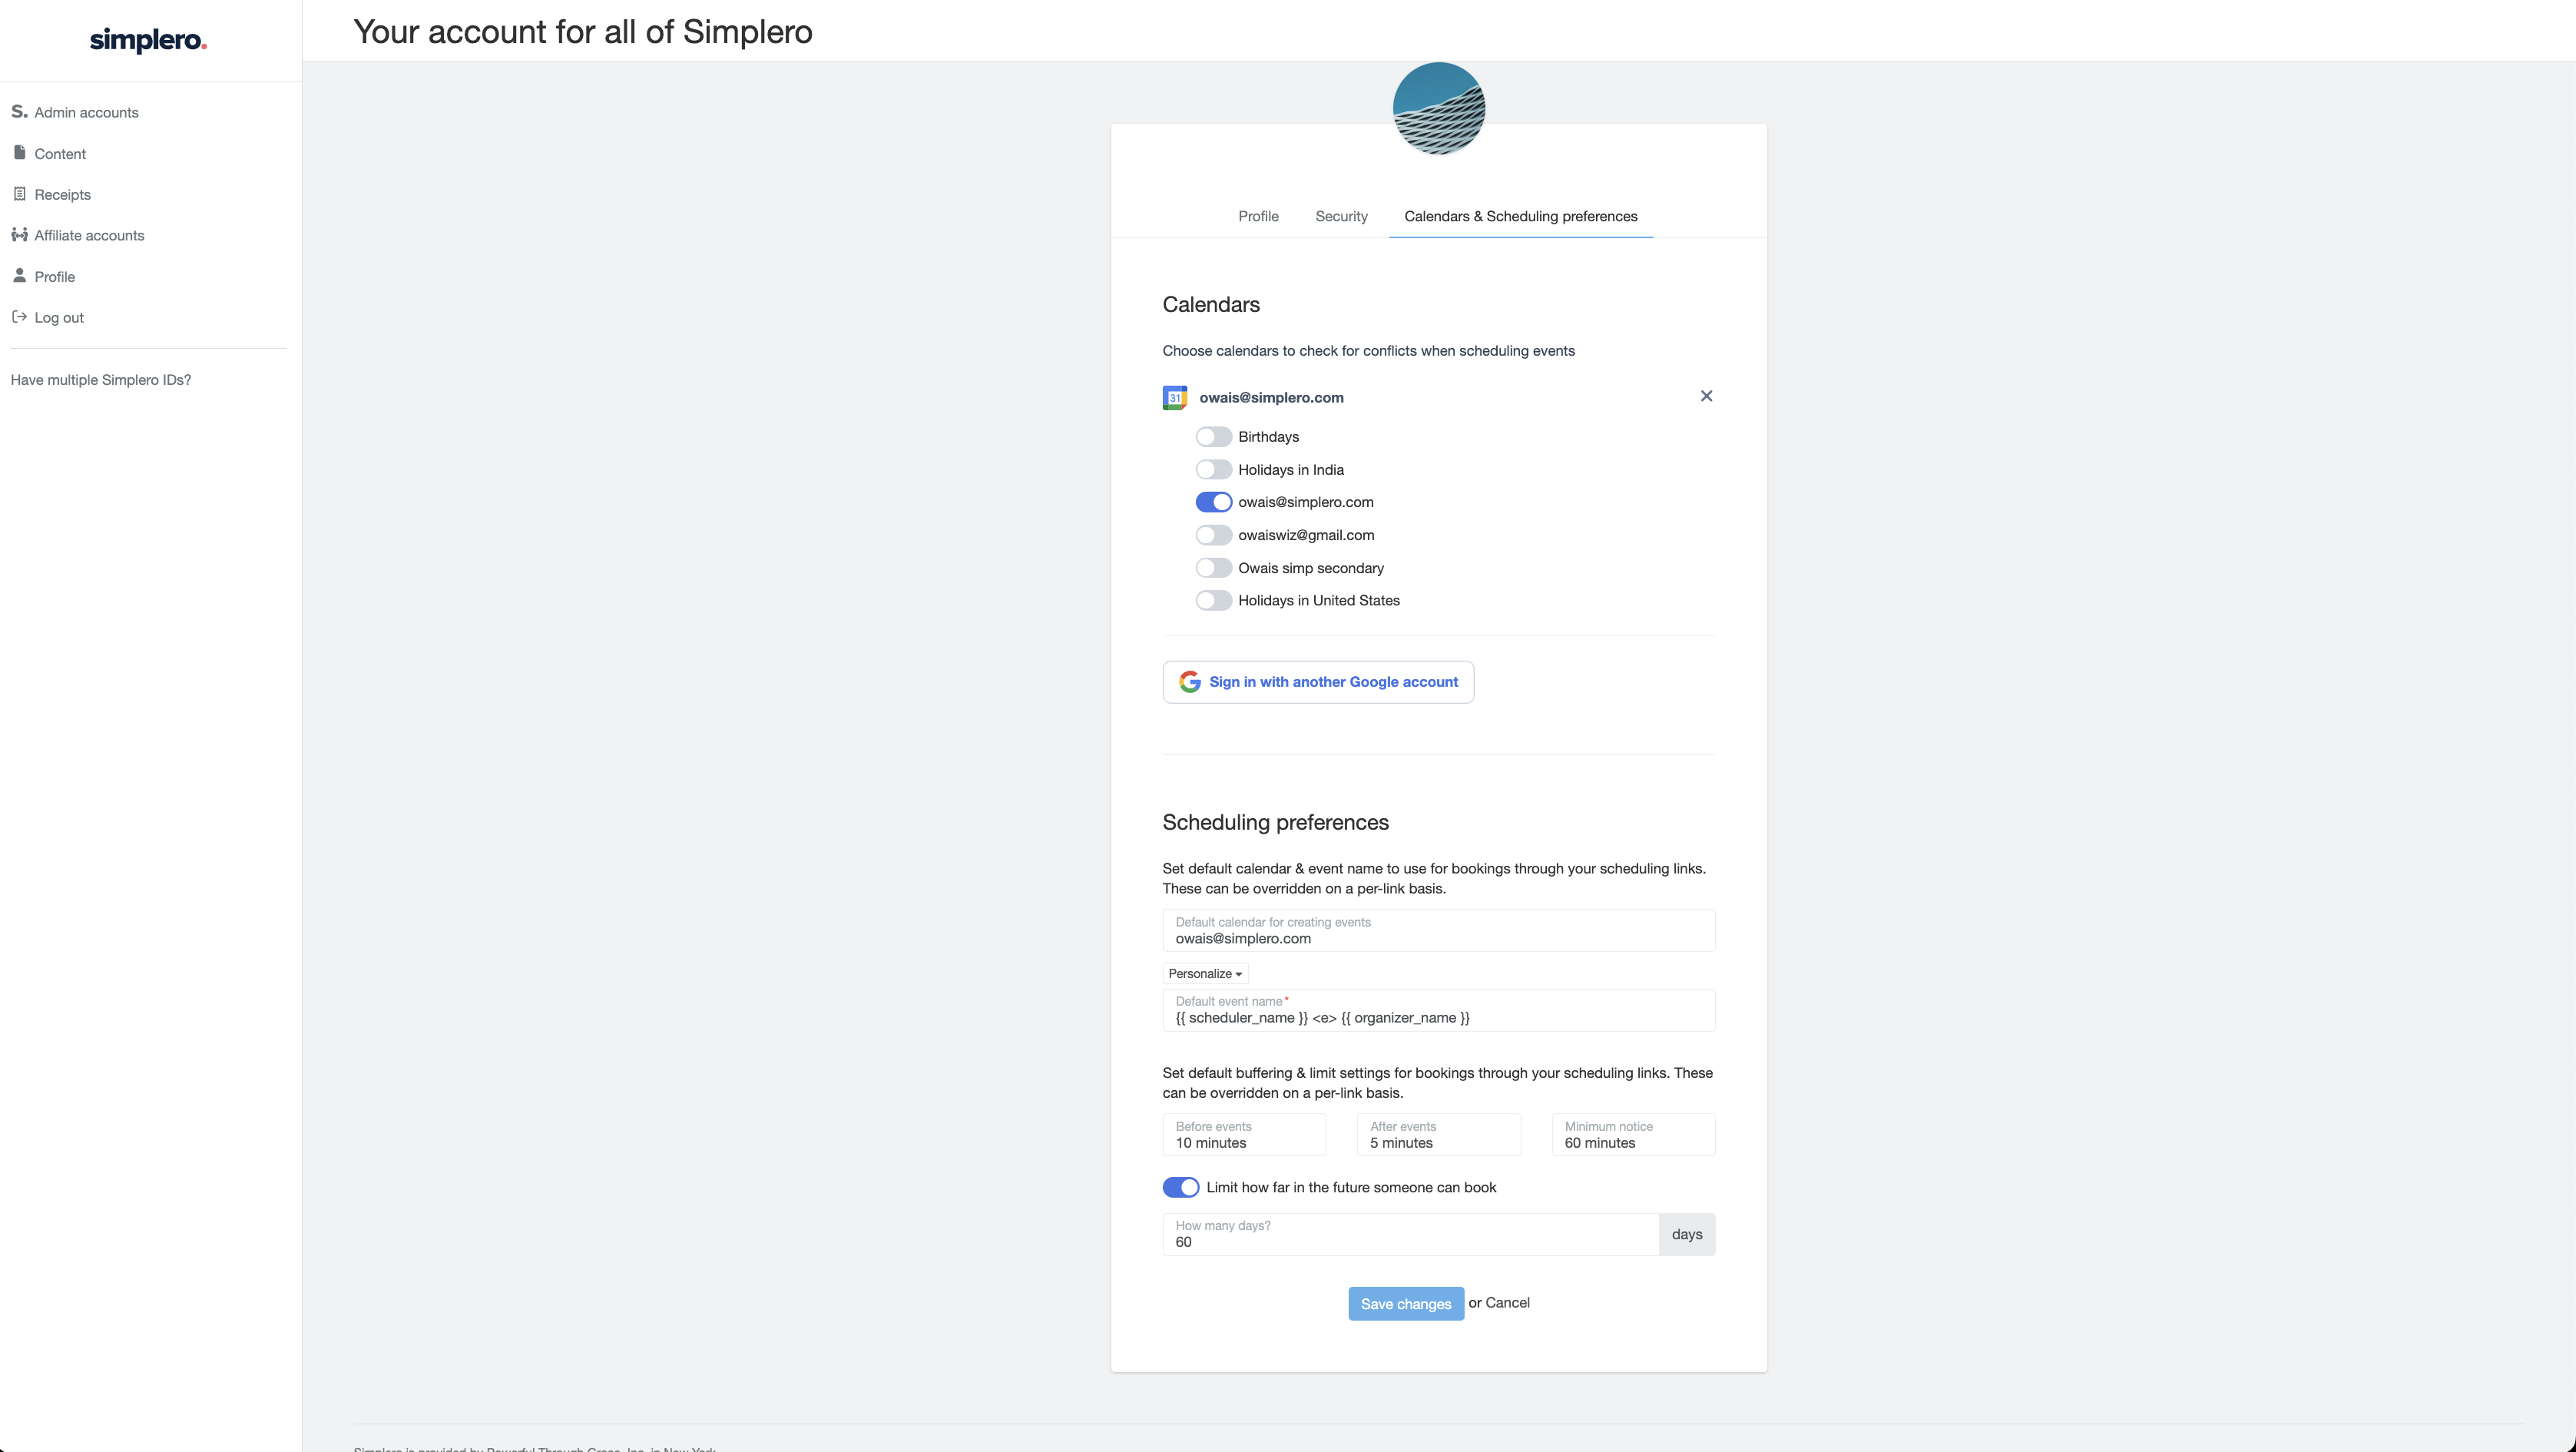Turn off the future booking limit switch
The image size is (2576, 1452).
[1180, 1187]
